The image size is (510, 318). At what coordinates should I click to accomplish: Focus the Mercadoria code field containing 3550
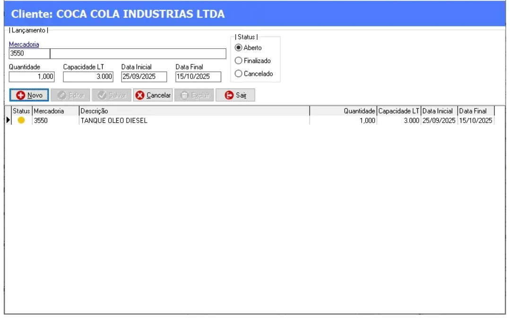(x=29, y=53)
